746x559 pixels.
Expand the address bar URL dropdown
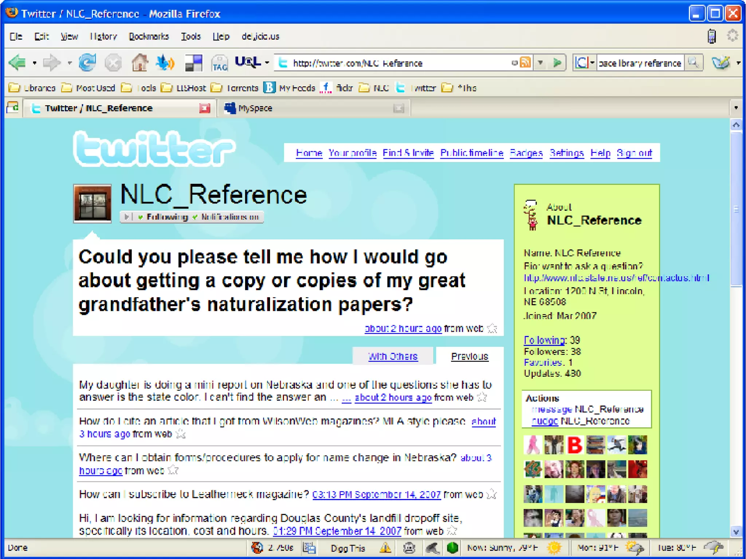click(541, 63)
